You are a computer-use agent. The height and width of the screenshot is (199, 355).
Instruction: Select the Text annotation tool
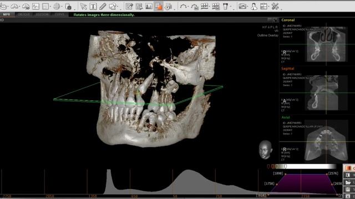(x=93, y=6)
